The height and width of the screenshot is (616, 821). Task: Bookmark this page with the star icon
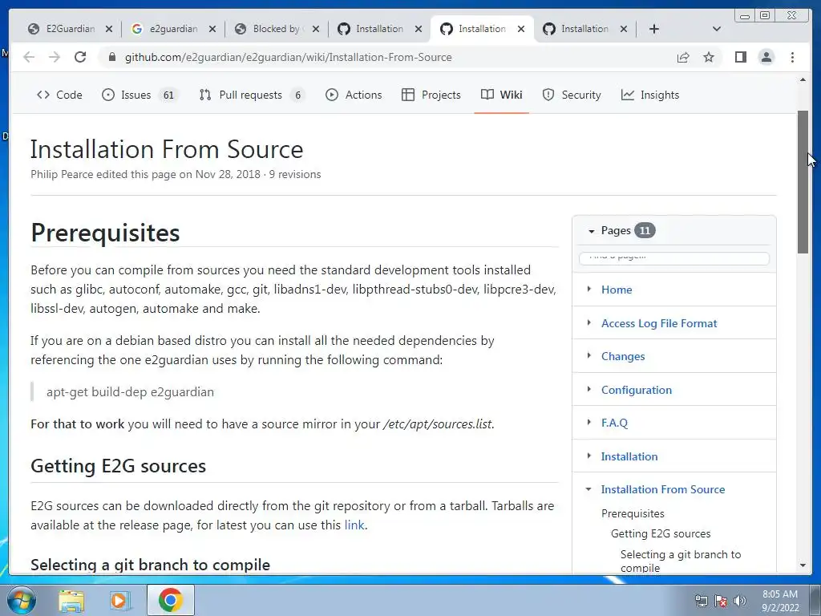[709, 57]
